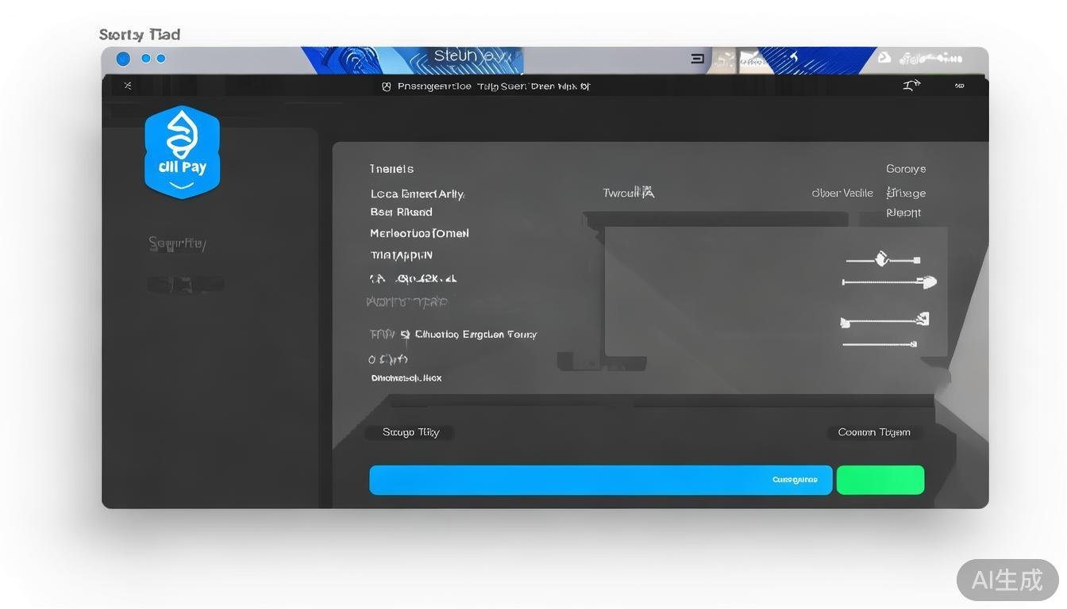This screenshot has height=609, width=1067.
Task: Click the blue Pay shield logo
Action: (x=182, y=152)
